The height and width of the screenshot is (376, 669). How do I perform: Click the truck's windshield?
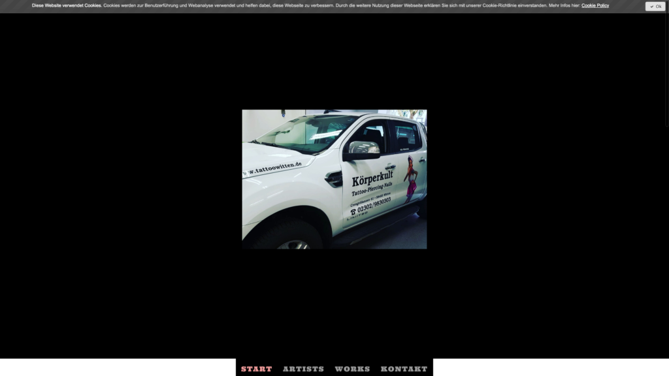[x=306, y=134]
